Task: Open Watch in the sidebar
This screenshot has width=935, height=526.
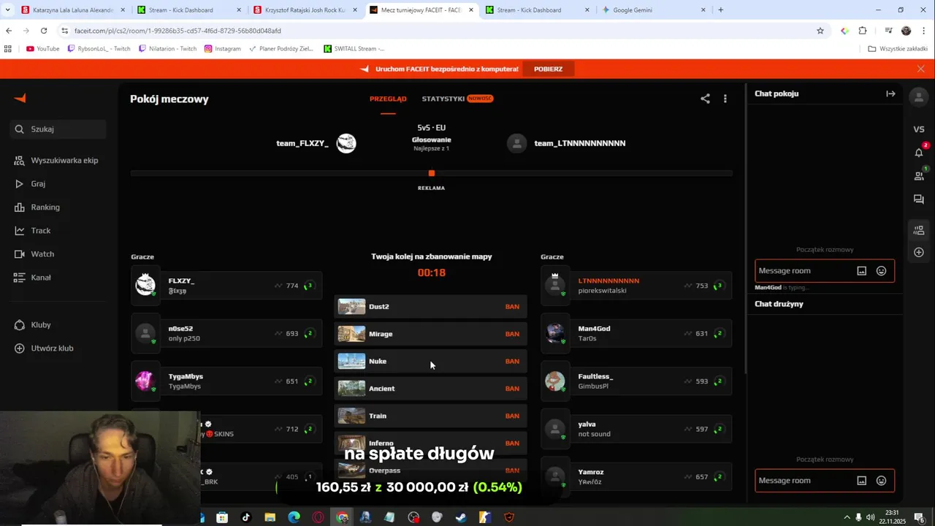Action: [34, 254]
